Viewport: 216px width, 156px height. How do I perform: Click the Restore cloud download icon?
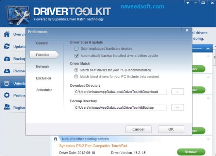[7, 71]
